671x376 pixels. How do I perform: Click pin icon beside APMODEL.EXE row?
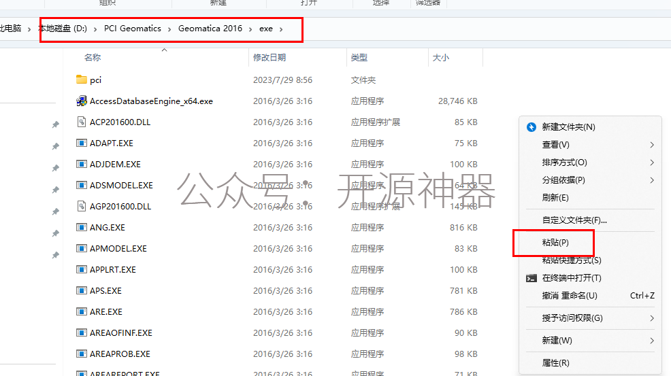pyautogui.click(x=56, y=255)
